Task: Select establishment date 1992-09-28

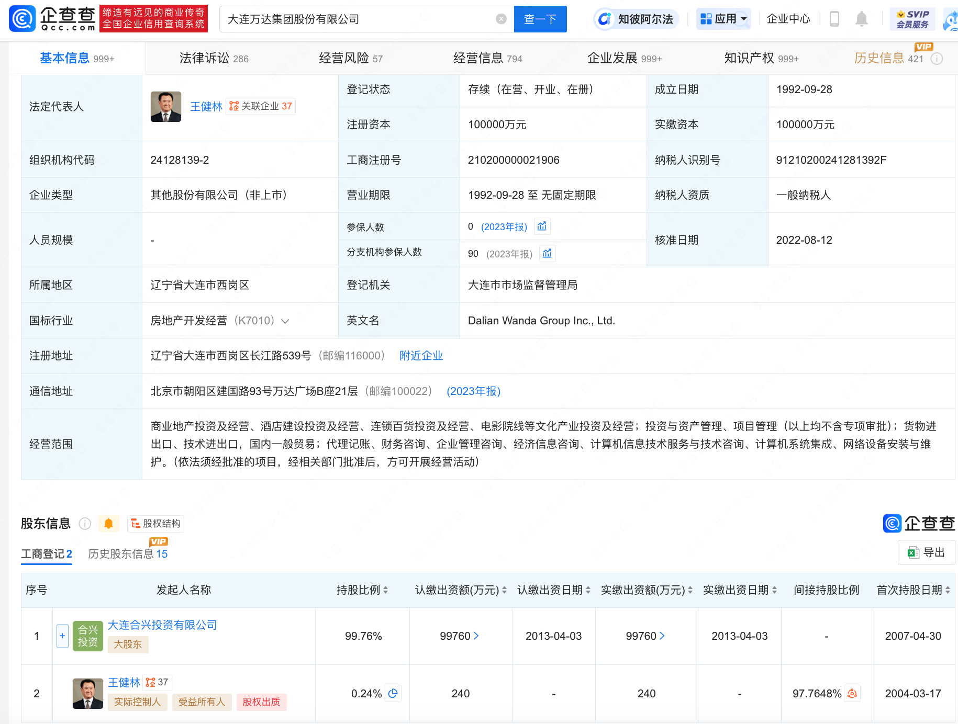Action: [x=804, y=89]
